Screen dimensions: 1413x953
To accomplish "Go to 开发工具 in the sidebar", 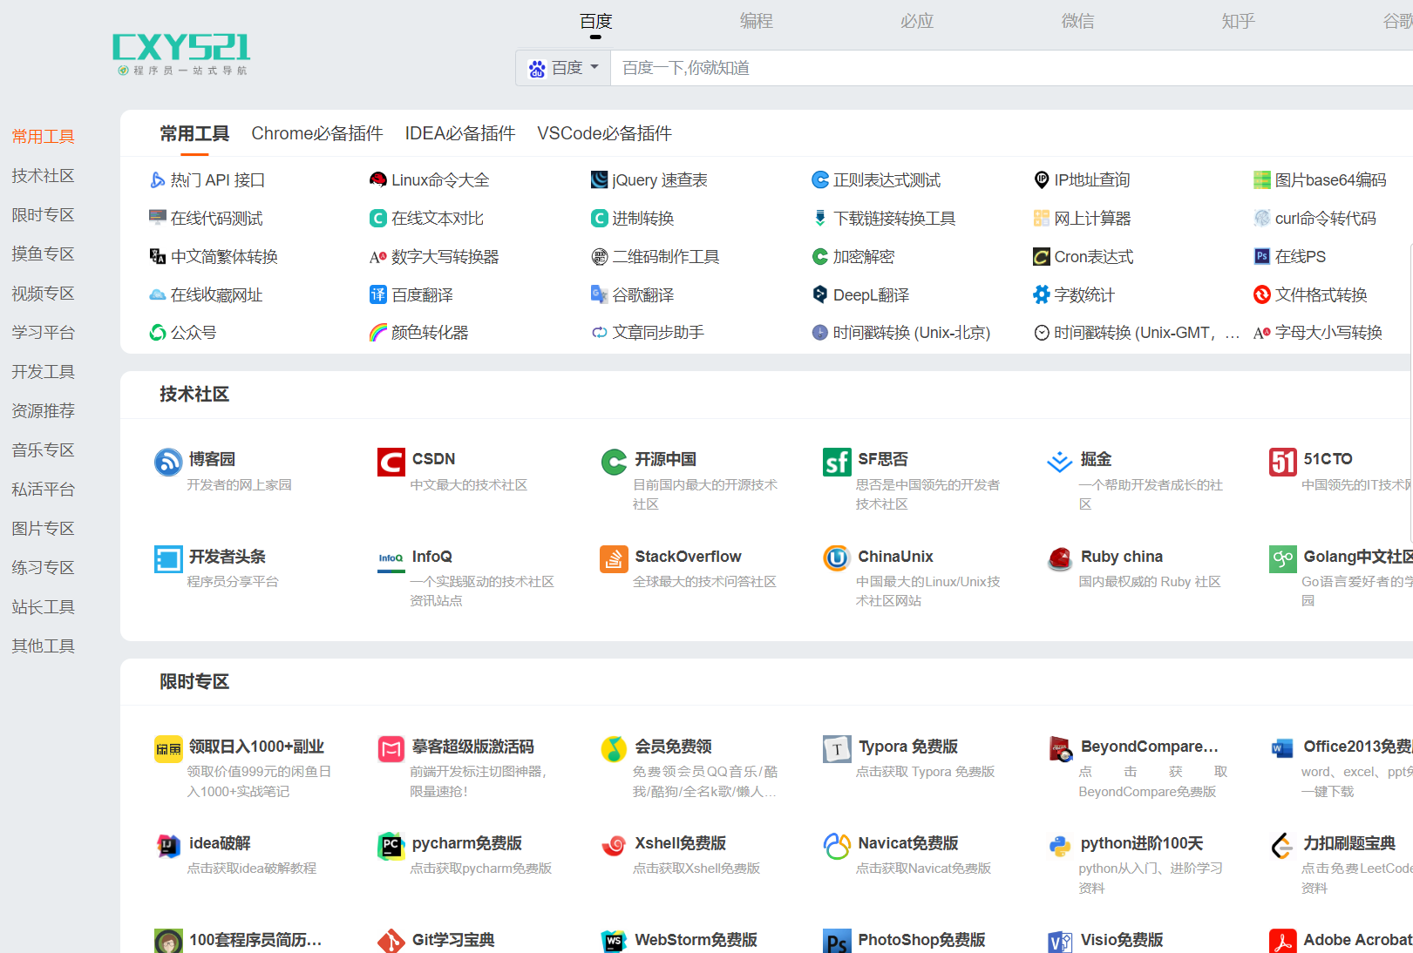I will [43, 372].
